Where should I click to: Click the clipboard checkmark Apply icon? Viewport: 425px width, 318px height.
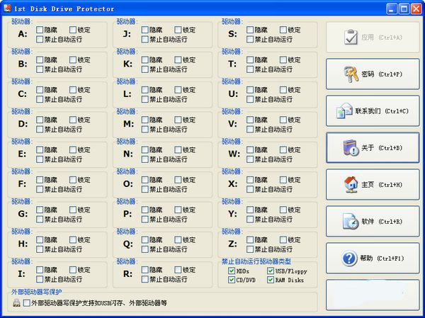tap(351, 37)
